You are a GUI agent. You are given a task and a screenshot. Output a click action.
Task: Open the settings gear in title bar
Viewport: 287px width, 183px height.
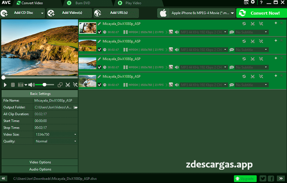coord(253,2)
